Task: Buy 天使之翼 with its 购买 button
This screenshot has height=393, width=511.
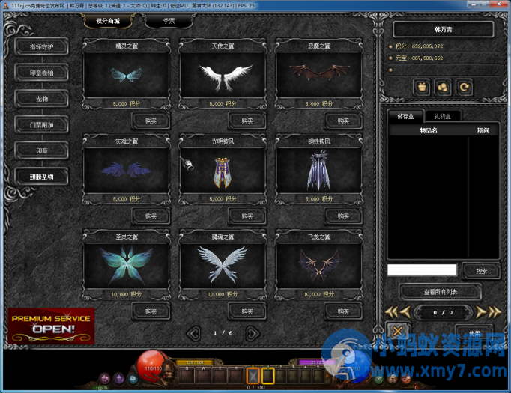Action: [x=247, y=121]
